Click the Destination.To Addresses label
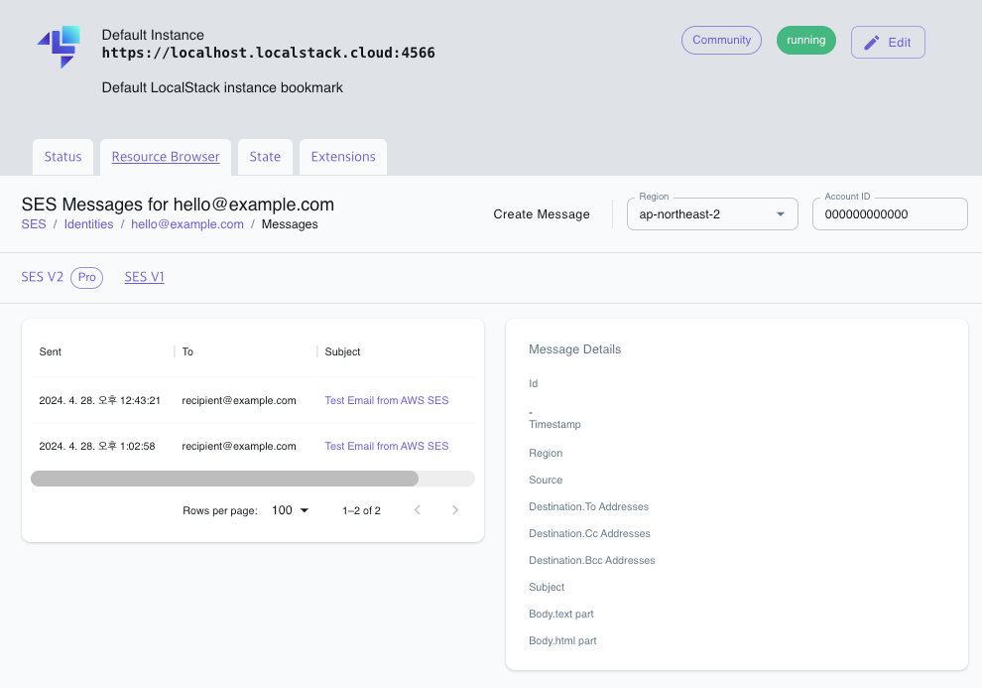982x688 pixels. point(588,507)
